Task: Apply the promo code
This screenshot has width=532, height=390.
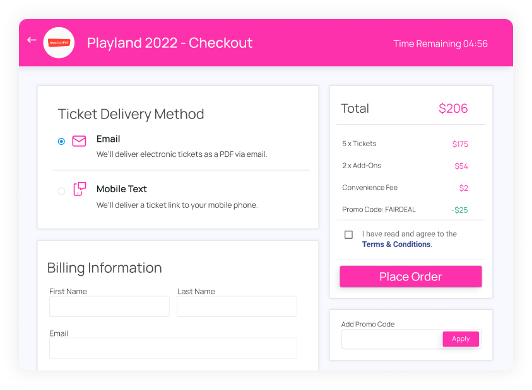Action: (x=461, y=339)
